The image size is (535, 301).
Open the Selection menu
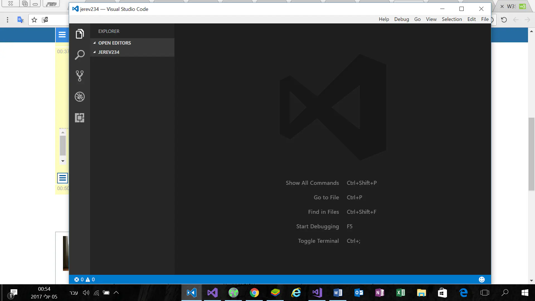click(x=452, y=19)
